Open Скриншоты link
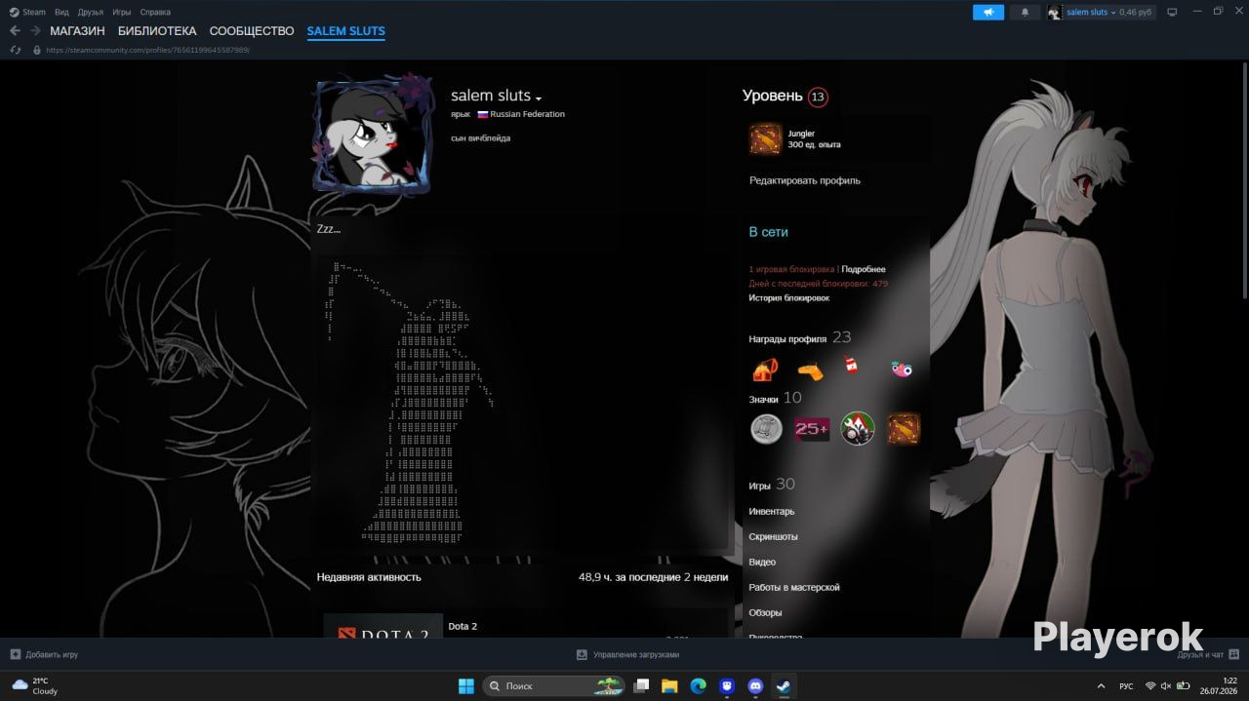Screen dimensions: 1249x701 pos(773,536)
